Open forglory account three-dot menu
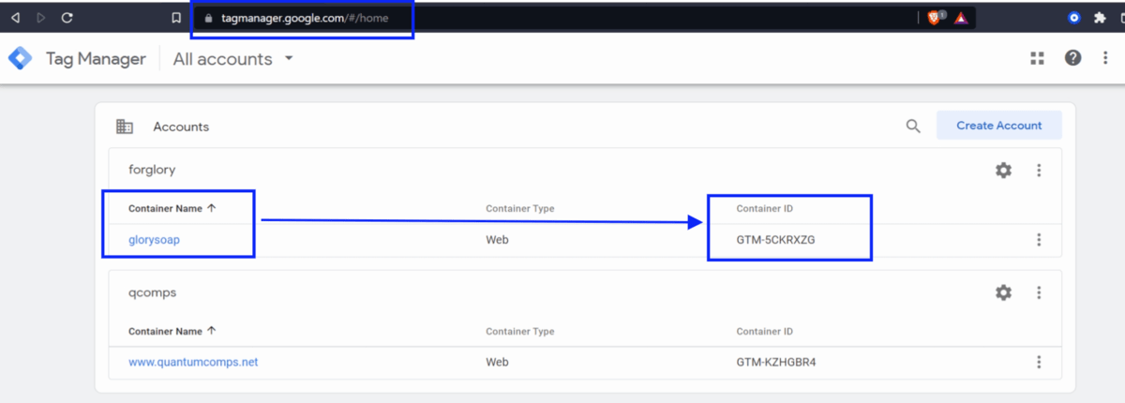 (x=1039, y=171)
